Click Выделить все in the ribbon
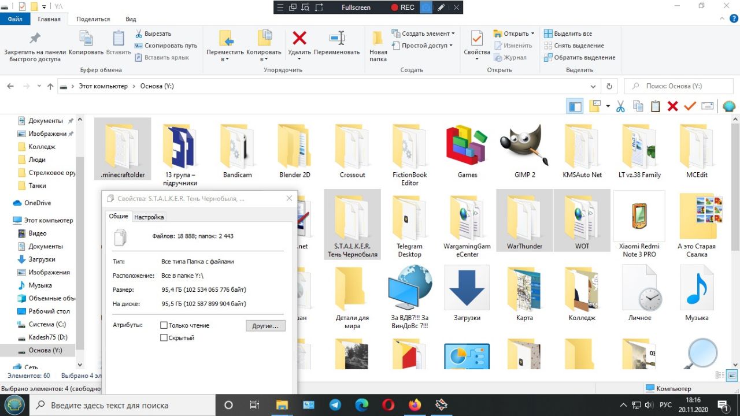The width and height of the screenshot is (740, 416). 568,34
